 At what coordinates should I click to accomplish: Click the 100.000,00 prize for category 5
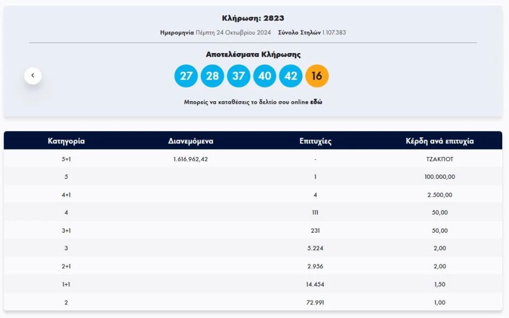(439, 177)
